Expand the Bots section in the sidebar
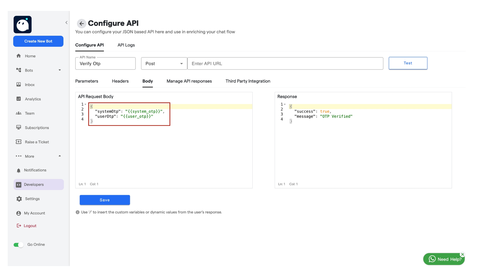479x277 pixels. tap(60, 70)
